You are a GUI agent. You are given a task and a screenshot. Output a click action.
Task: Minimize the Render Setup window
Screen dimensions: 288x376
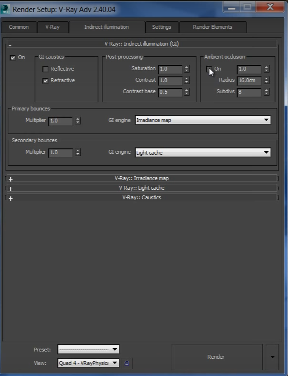(x=231, y=7)
